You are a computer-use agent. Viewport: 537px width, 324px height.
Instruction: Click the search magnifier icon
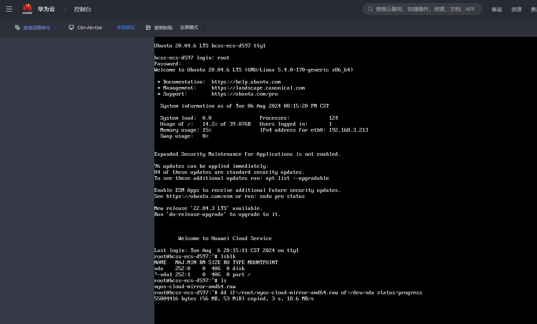[x=370, y=9]
